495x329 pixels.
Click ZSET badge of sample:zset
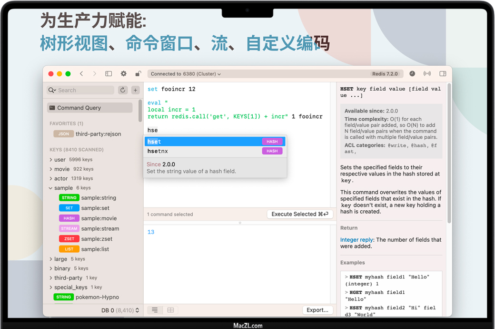tap(69, 239)
